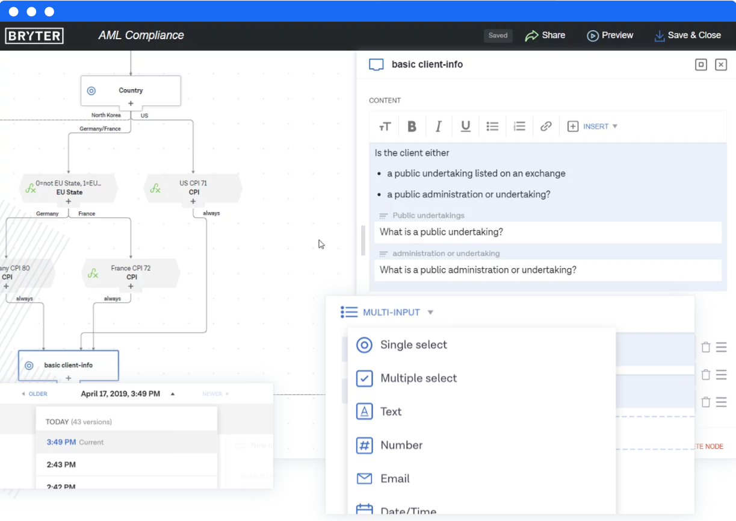Viewport: 736px width, 521px height.
Task: Open the INSERT dropdown
Action: tap(593, 126)
